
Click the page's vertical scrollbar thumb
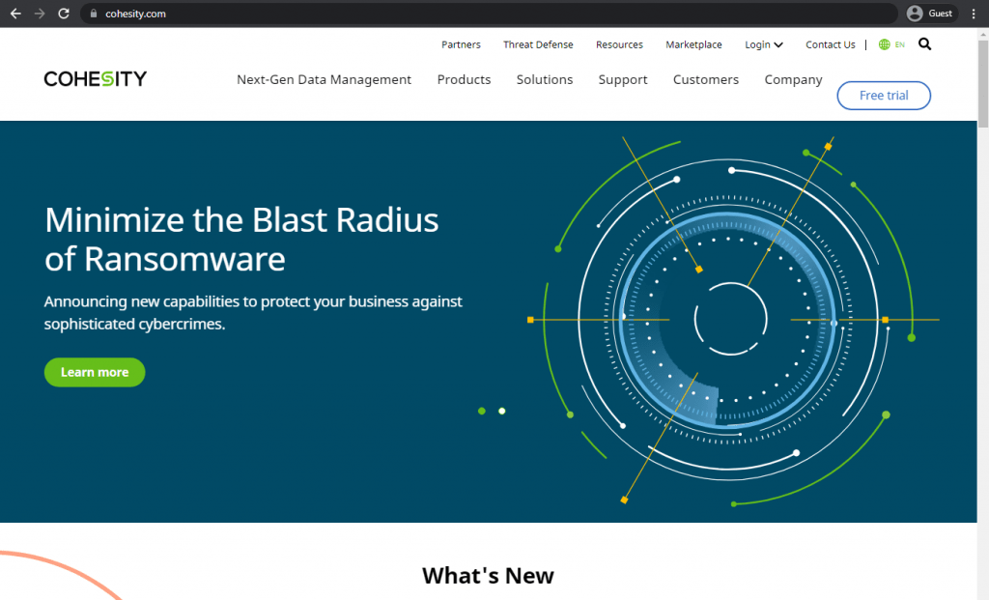[x=983, y=84]
